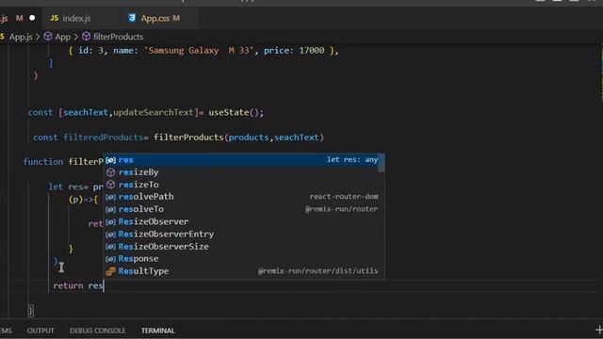Click the 'react-router-dom' source label
Viewport: 603px width, 339px height.
[x=344, y=197]
